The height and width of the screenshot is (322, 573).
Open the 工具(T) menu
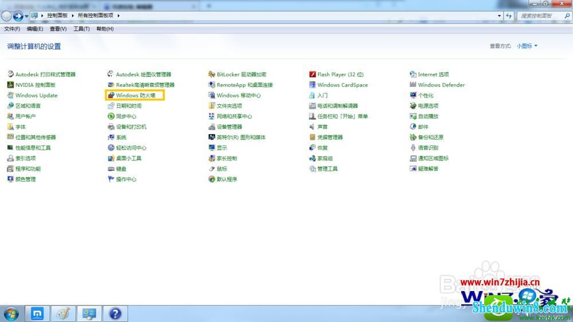click(81, 29)
